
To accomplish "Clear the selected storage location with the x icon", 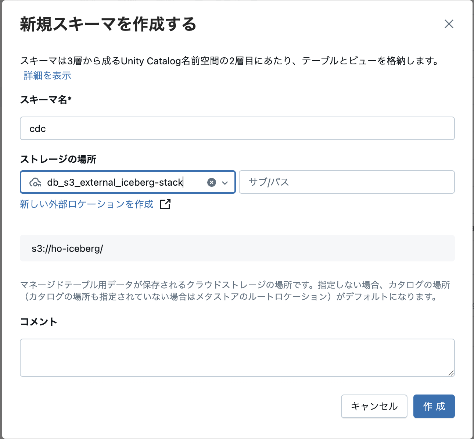I will pyautogui.click(x=212, y=182).
